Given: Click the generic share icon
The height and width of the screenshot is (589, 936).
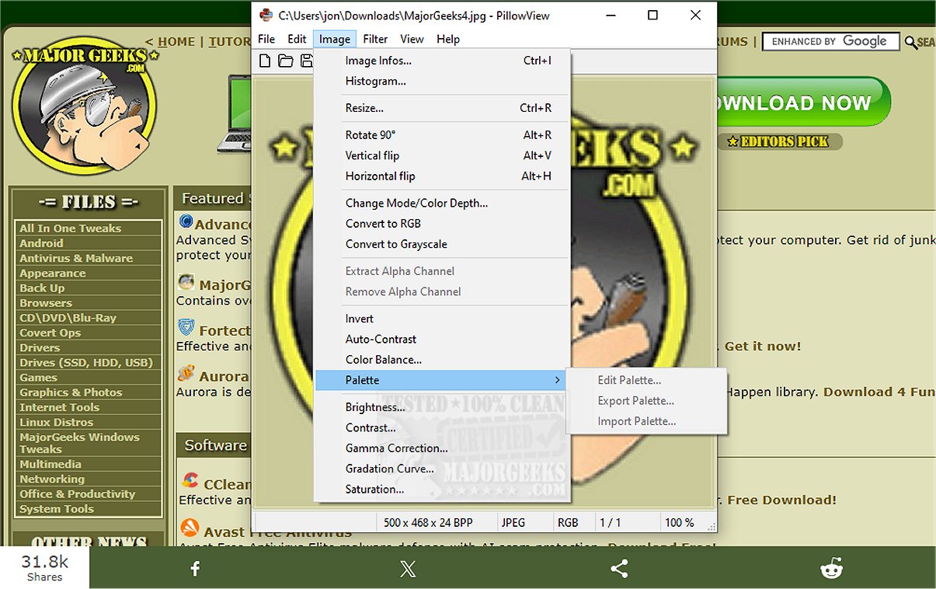Looking at the screenshot, I should pyautogui.click(x=619, y=570).
